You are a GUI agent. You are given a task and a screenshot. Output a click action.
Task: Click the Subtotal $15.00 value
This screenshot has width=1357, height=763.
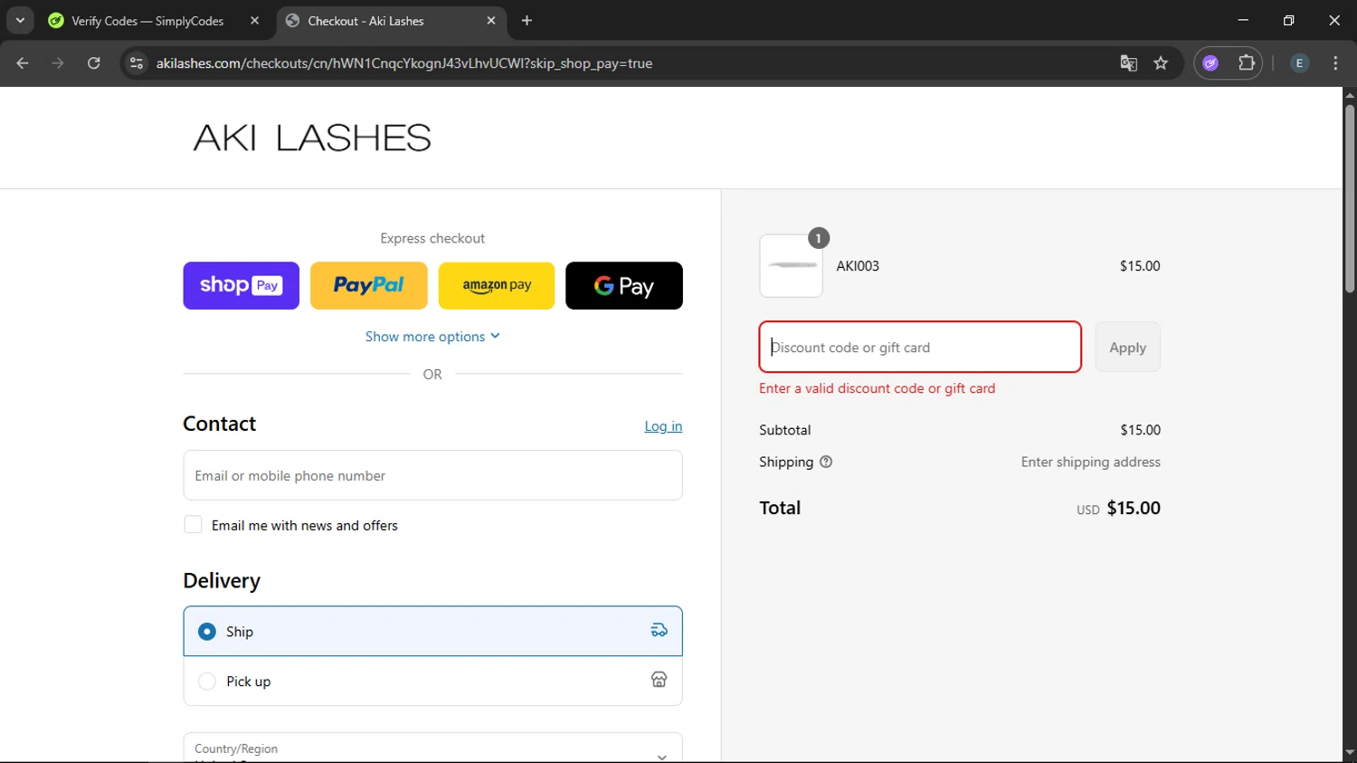[x=1140, y=430]
